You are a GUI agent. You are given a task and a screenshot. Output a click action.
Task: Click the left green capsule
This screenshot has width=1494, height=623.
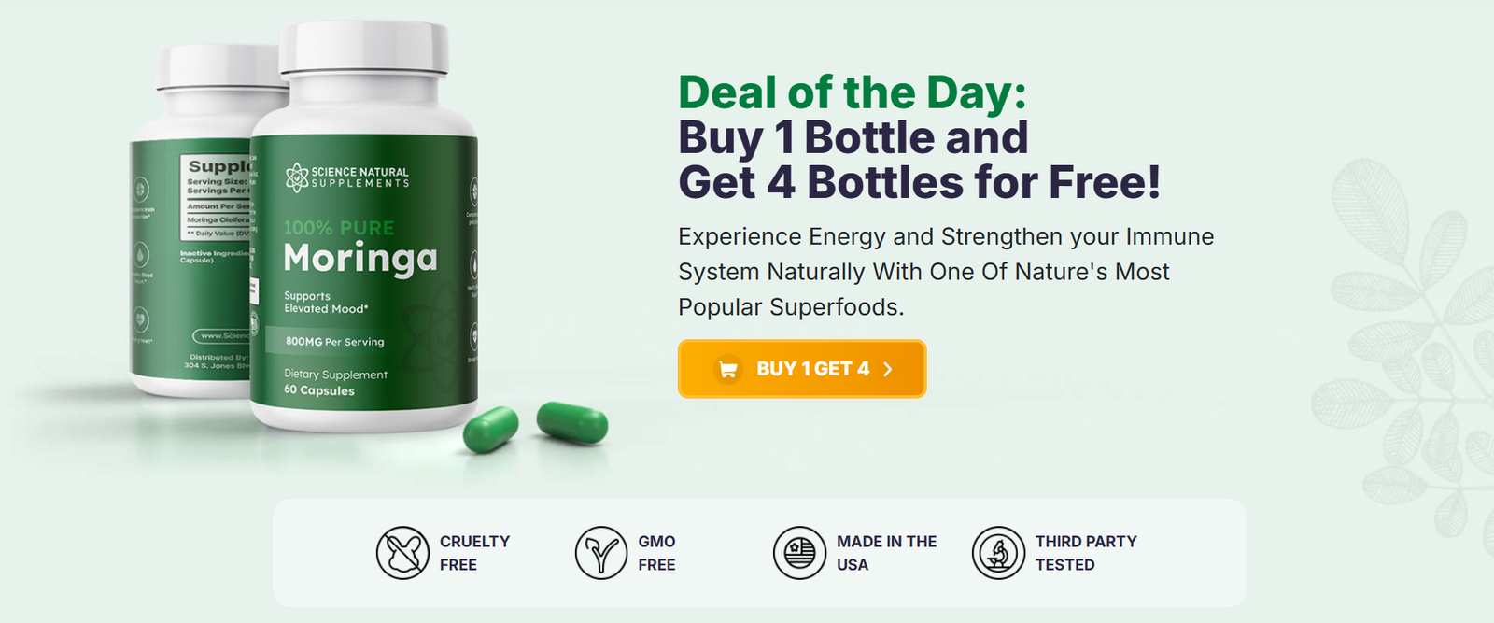click(x=491, y=431)
